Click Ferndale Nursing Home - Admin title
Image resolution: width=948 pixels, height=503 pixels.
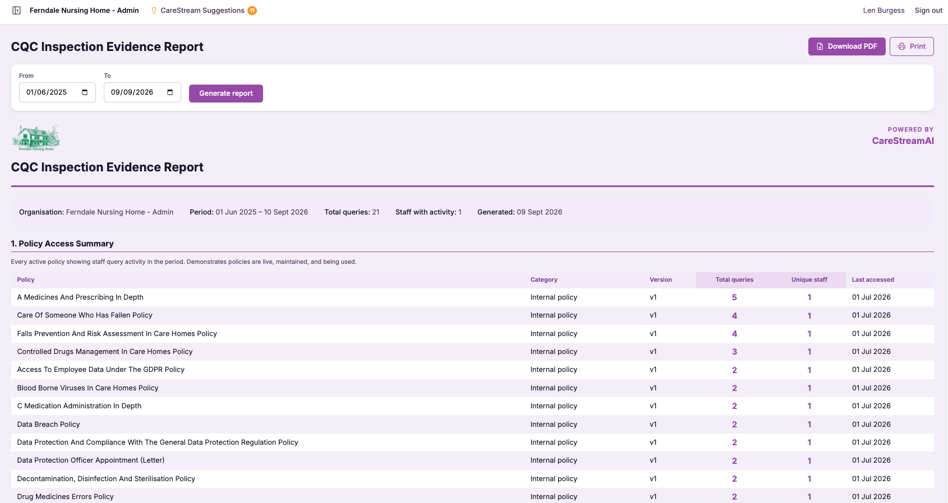pos(84,11)
